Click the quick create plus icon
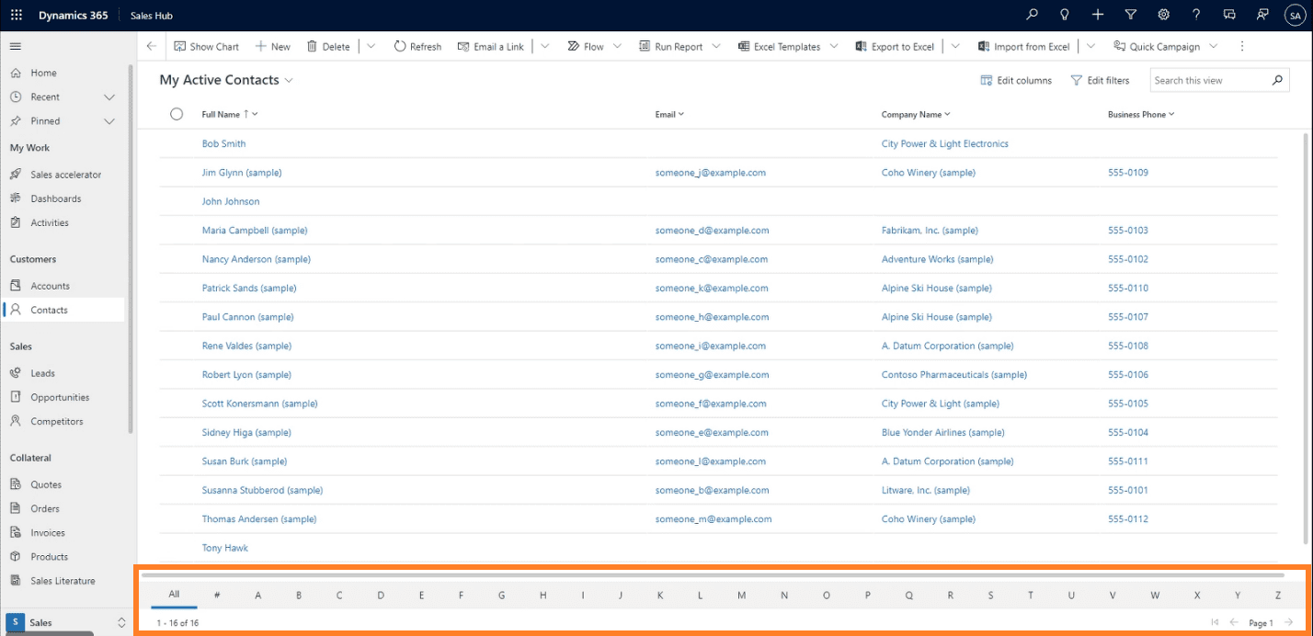Viewport: 1313px width, 636px height. click(1098, 15)
